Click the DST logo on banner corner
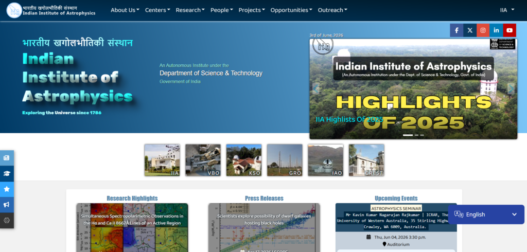 502,44
